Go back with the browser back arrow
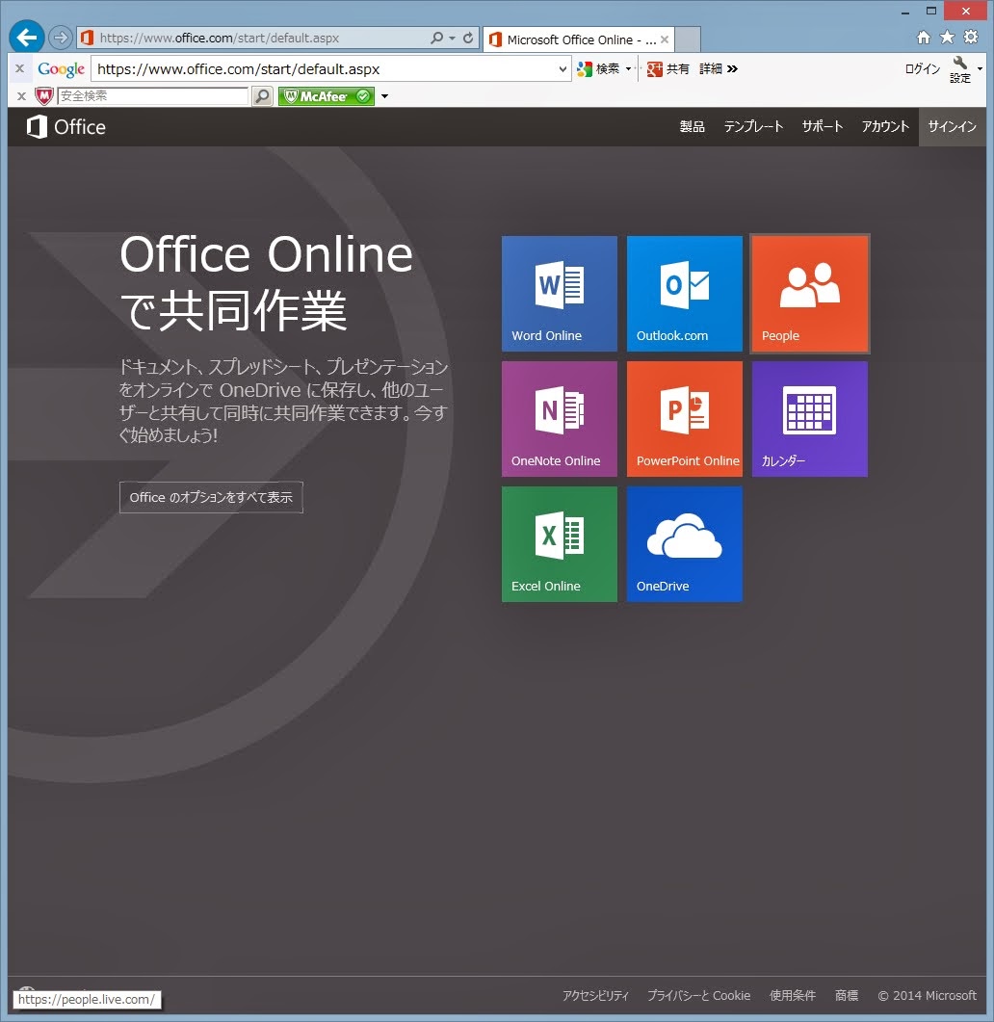 click(27, 38)
